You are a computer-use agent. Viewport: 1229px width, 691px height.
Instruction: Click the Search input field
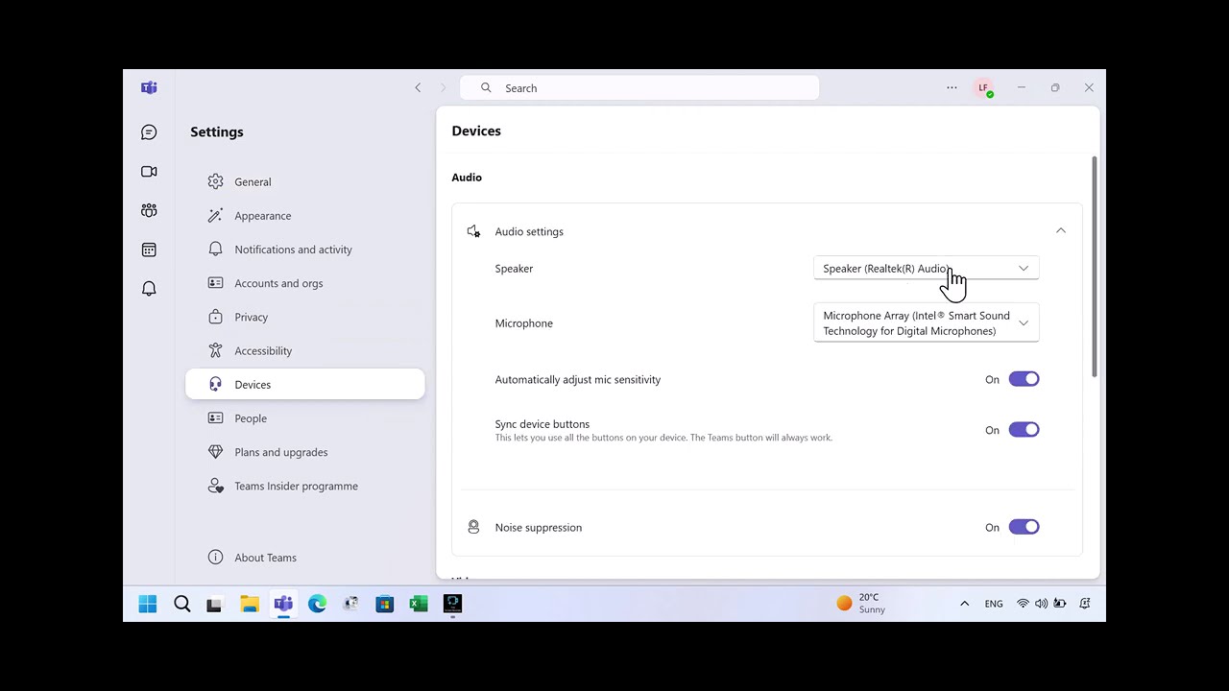tap(639, 87)
